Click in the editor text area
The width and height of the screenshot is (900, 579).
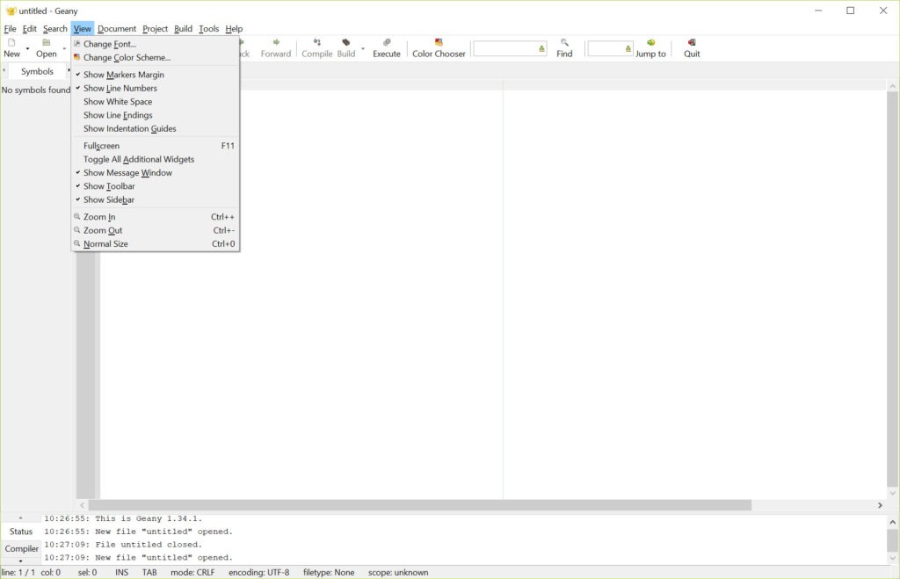pos(494,293)
